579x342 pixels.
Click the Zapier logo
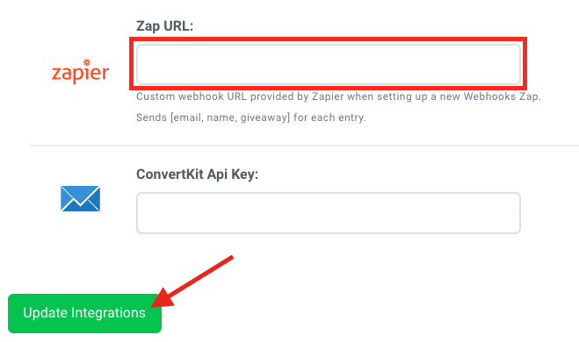tap(80, 71)
